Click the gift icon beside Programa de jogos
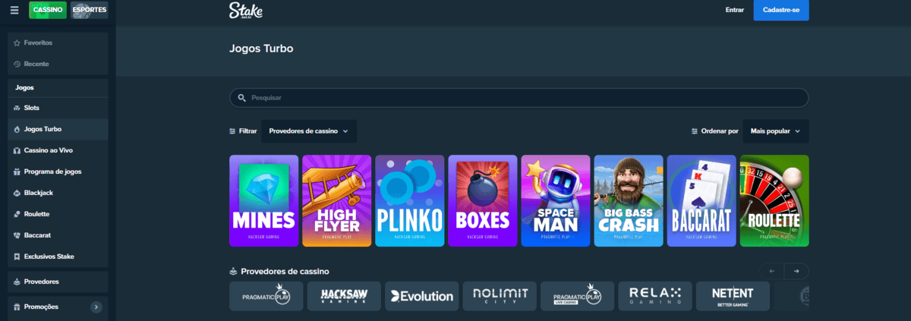 point(17,172)
